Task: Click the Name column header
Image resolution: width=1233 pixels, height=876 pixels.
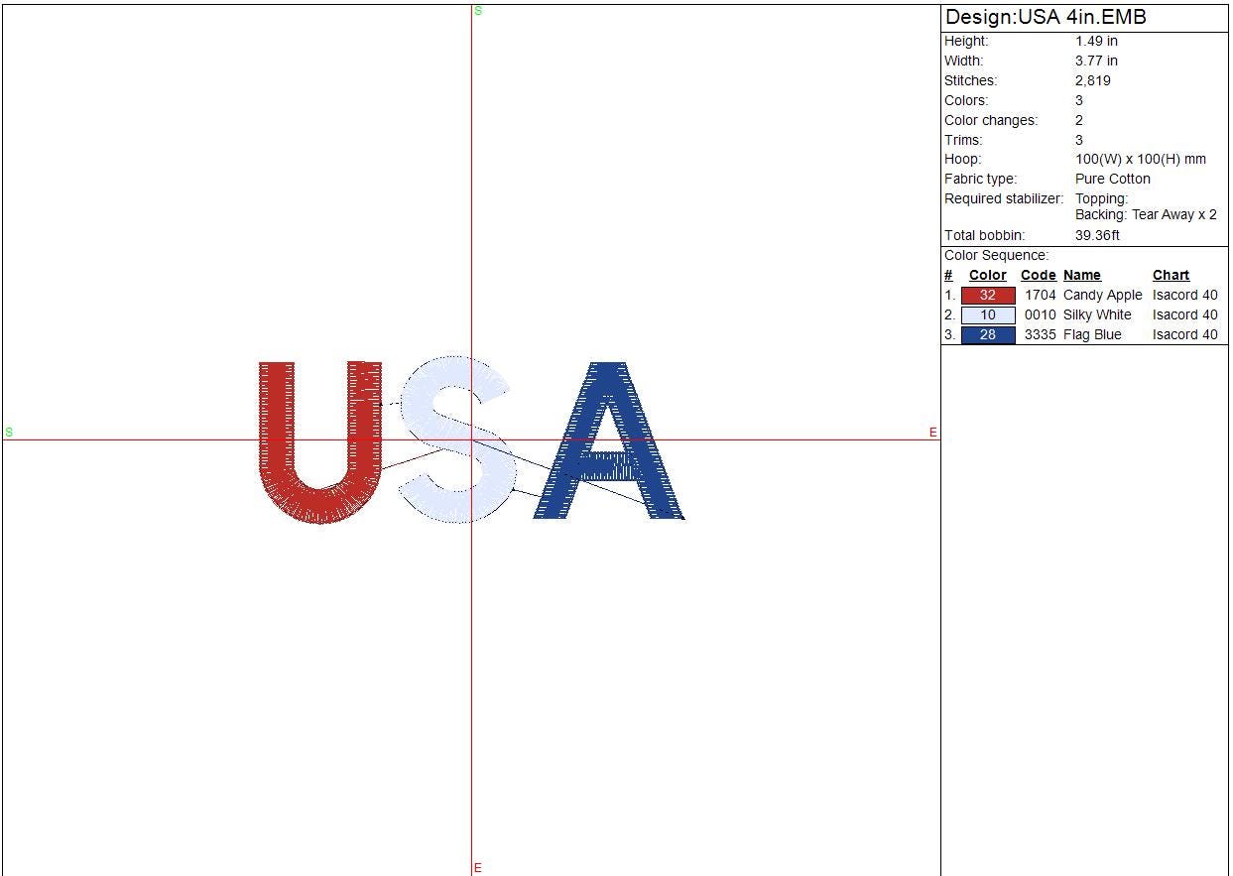Action: (1081, 276)
